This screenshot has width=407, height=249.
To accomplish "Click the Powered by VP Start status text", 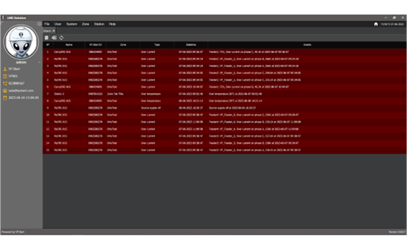I will (13, 232).
